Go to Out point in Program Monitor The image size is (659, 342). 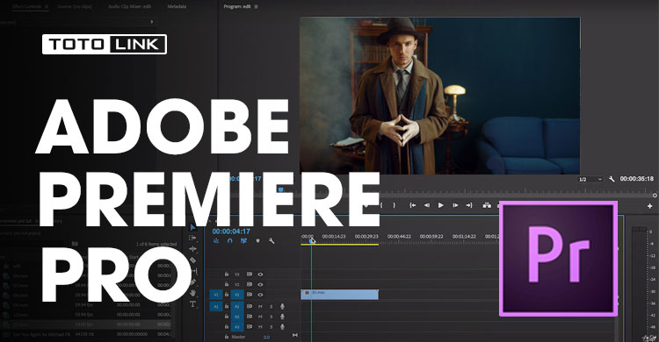469,205
